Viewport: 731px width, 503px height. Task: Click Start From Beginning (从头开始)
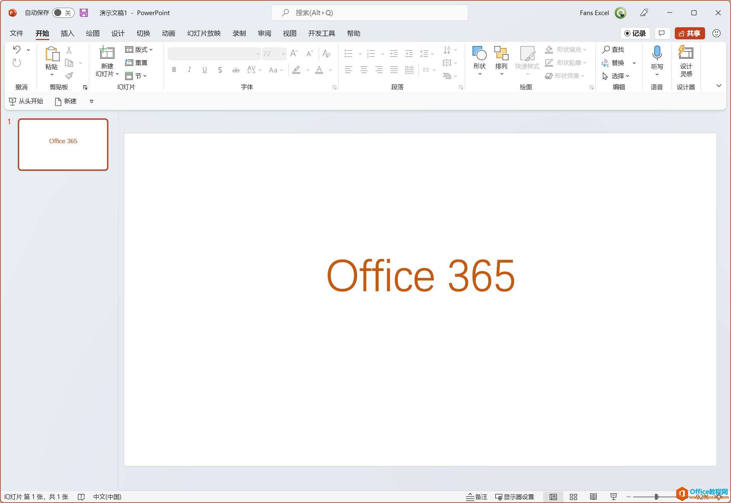[x=26, y=101]
